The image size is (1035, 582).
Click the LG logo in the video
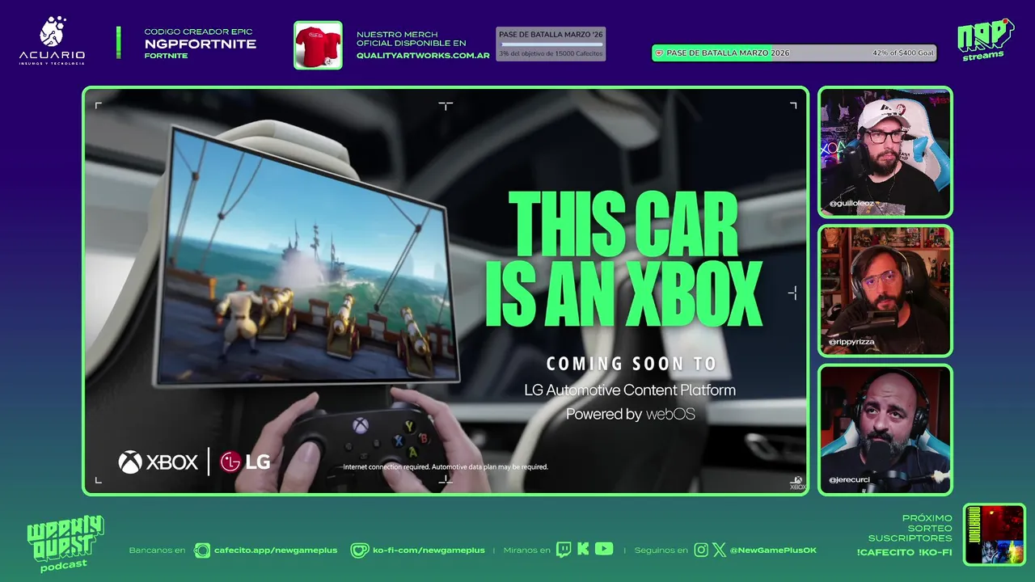[245, 462]
